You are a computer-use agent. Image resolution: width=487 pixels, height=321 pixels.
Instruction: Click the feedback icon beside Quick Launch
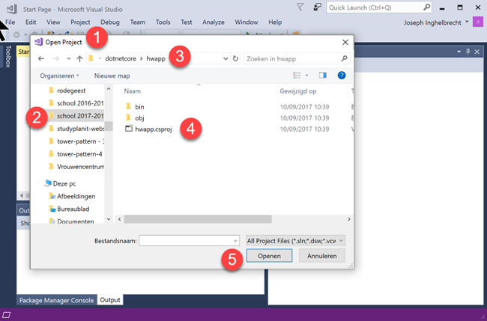click(317, 7)
